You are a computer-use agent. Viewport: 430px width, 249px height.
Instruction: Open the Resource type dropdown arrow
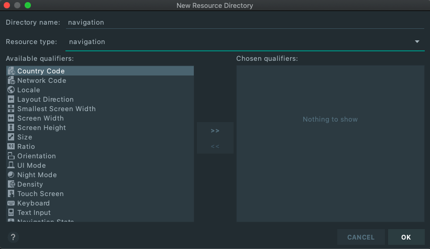[417, 42]
